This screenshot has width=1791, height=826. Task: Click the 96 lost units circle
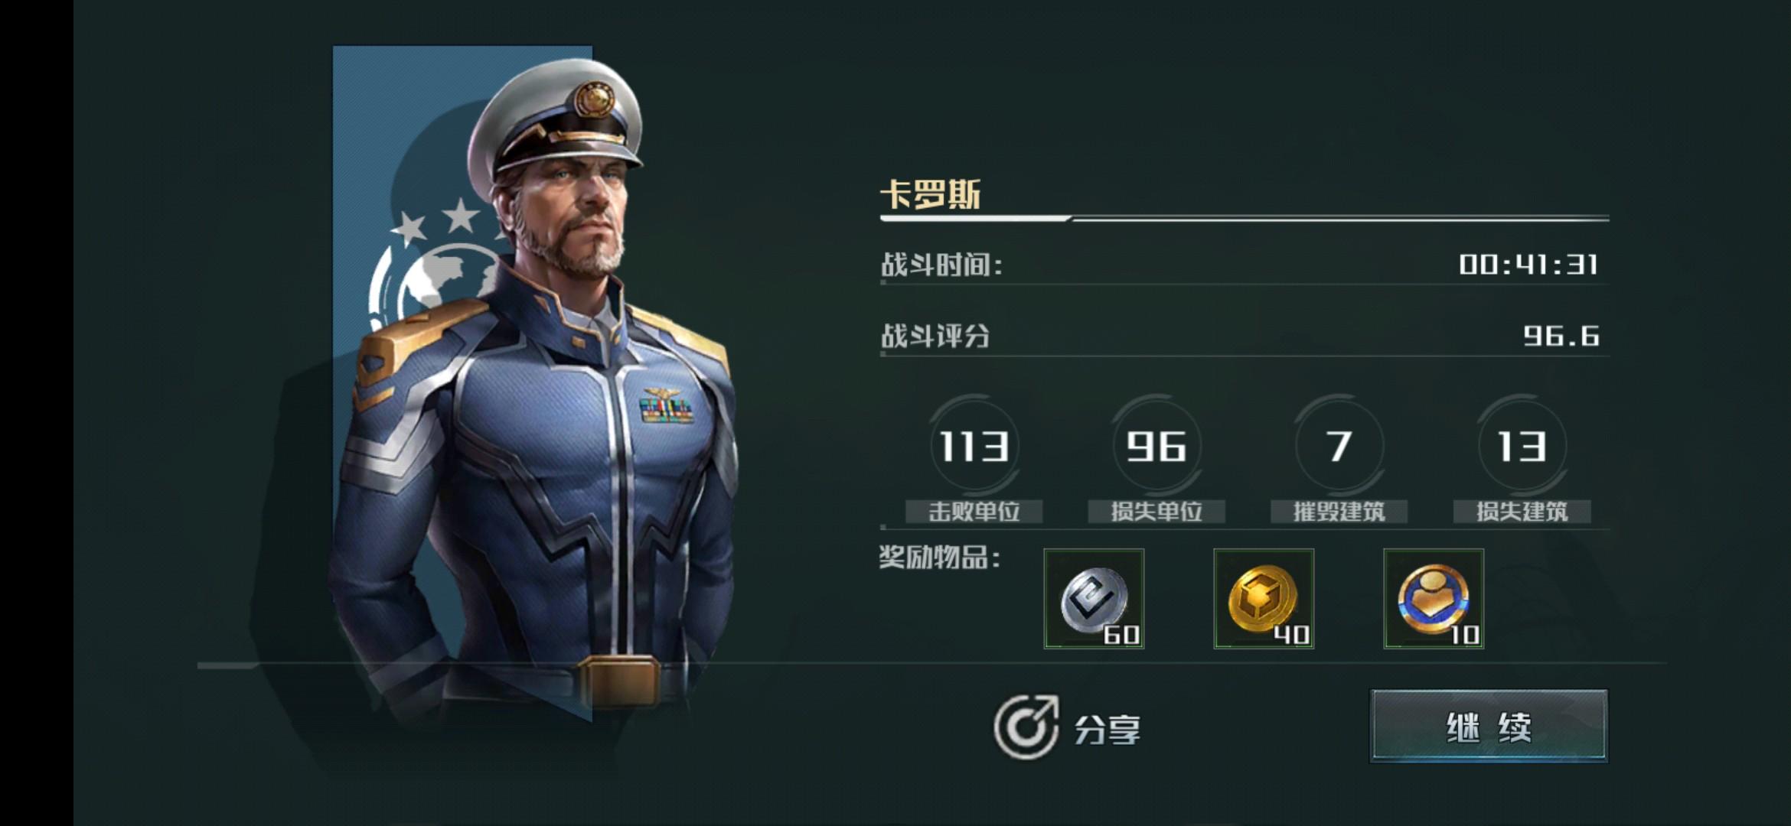pyautogui.click(x=1156, y=446)
